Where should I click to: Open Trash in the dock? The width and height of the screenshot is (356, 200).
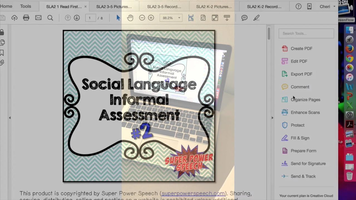349,176
